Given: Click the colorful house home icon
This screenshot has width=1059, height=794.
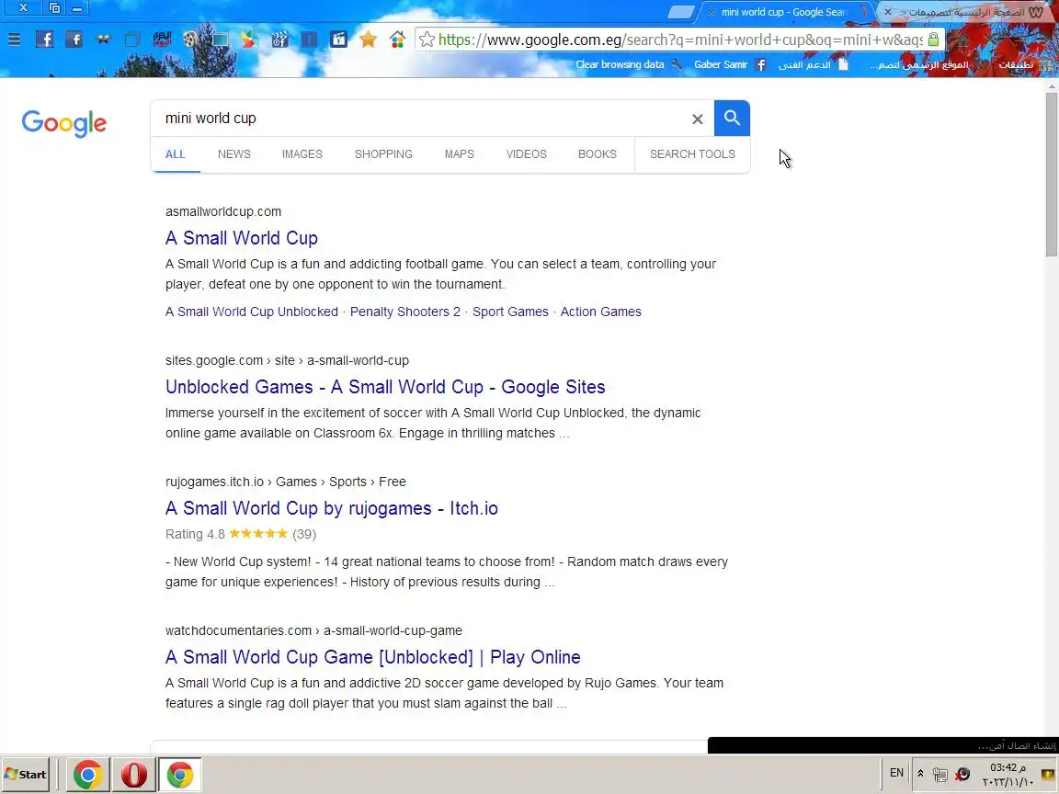Looking at the screenshot, I should point(397,40).
